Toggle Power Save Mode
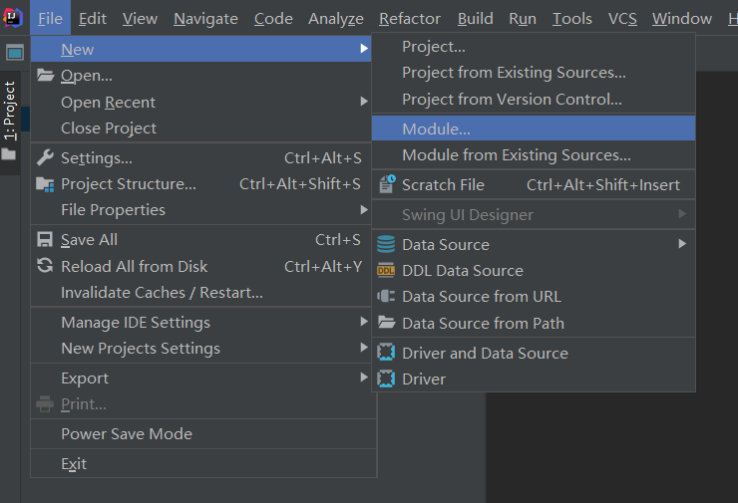The height and width of the screenshot is (503, 738). click(x=127, y=434)
